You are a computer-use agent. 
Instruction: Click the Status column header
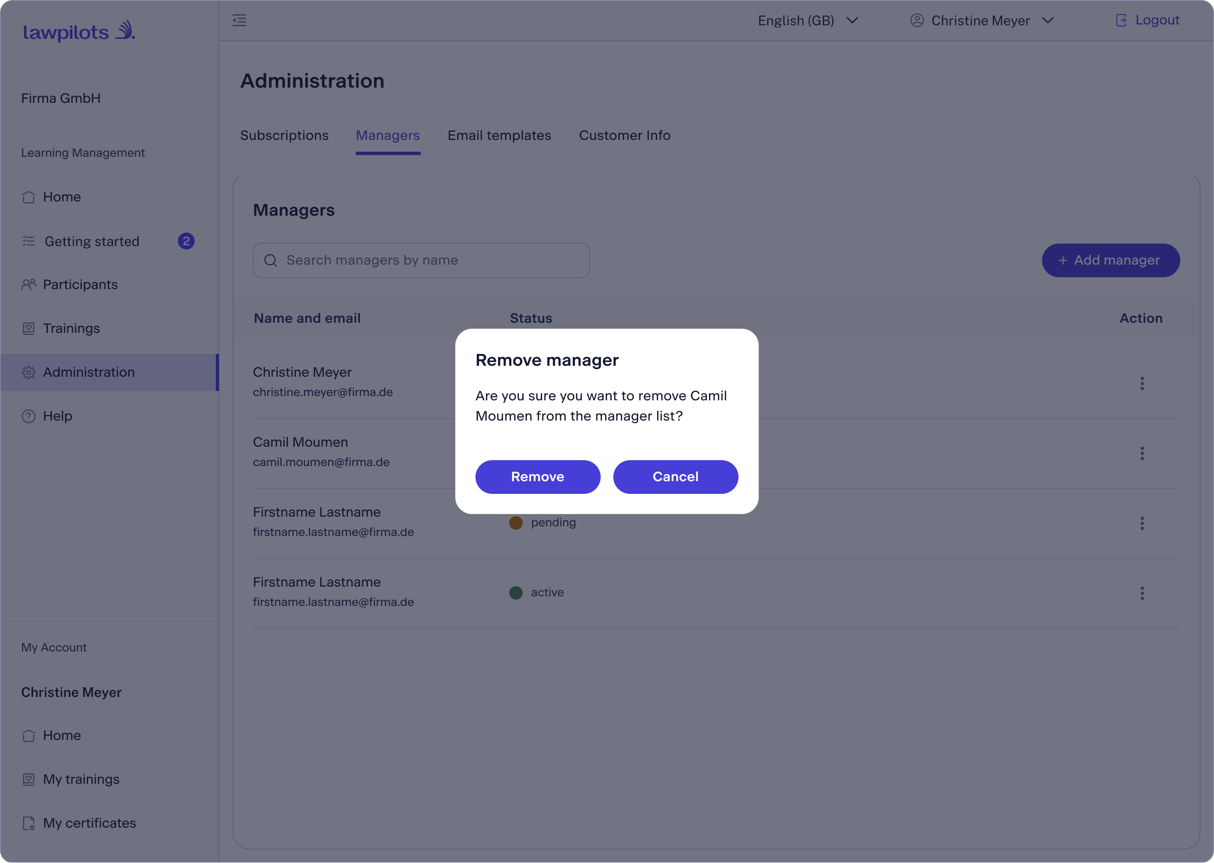tap(531, 318)
